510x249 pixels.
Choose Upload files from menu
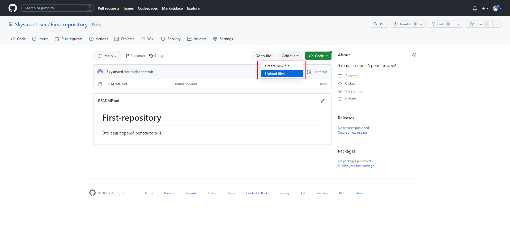click(x=282, y=74)
